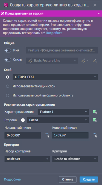
Task: Open the Grade to Distance criteria dropdown
Action: point(75,159)
